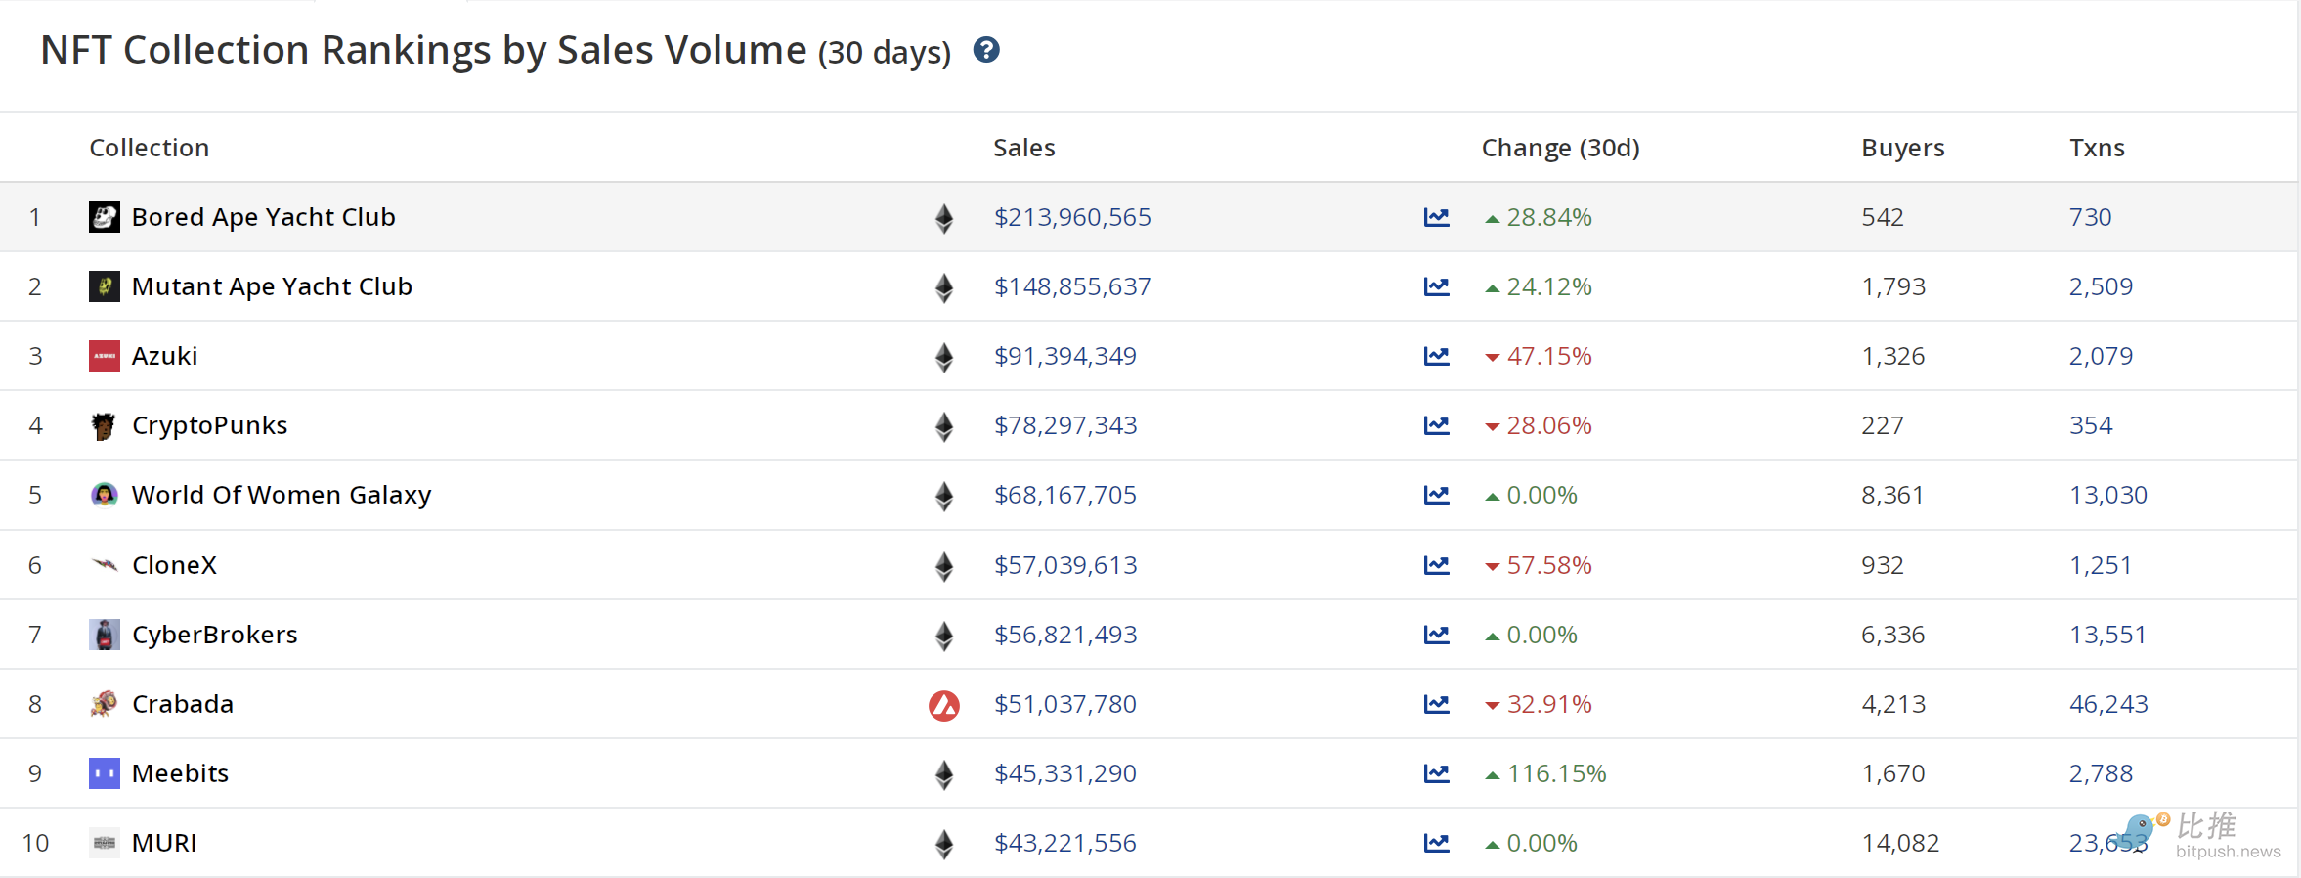Click Ethereum icon in Meebits row
Image resolution: width=2301 pixels, height=878 pixels.
pos(944,774)
